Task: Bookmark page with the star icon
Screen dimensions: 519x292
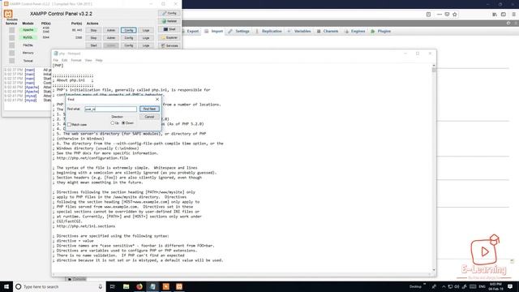Action: (x=455, y=15)
